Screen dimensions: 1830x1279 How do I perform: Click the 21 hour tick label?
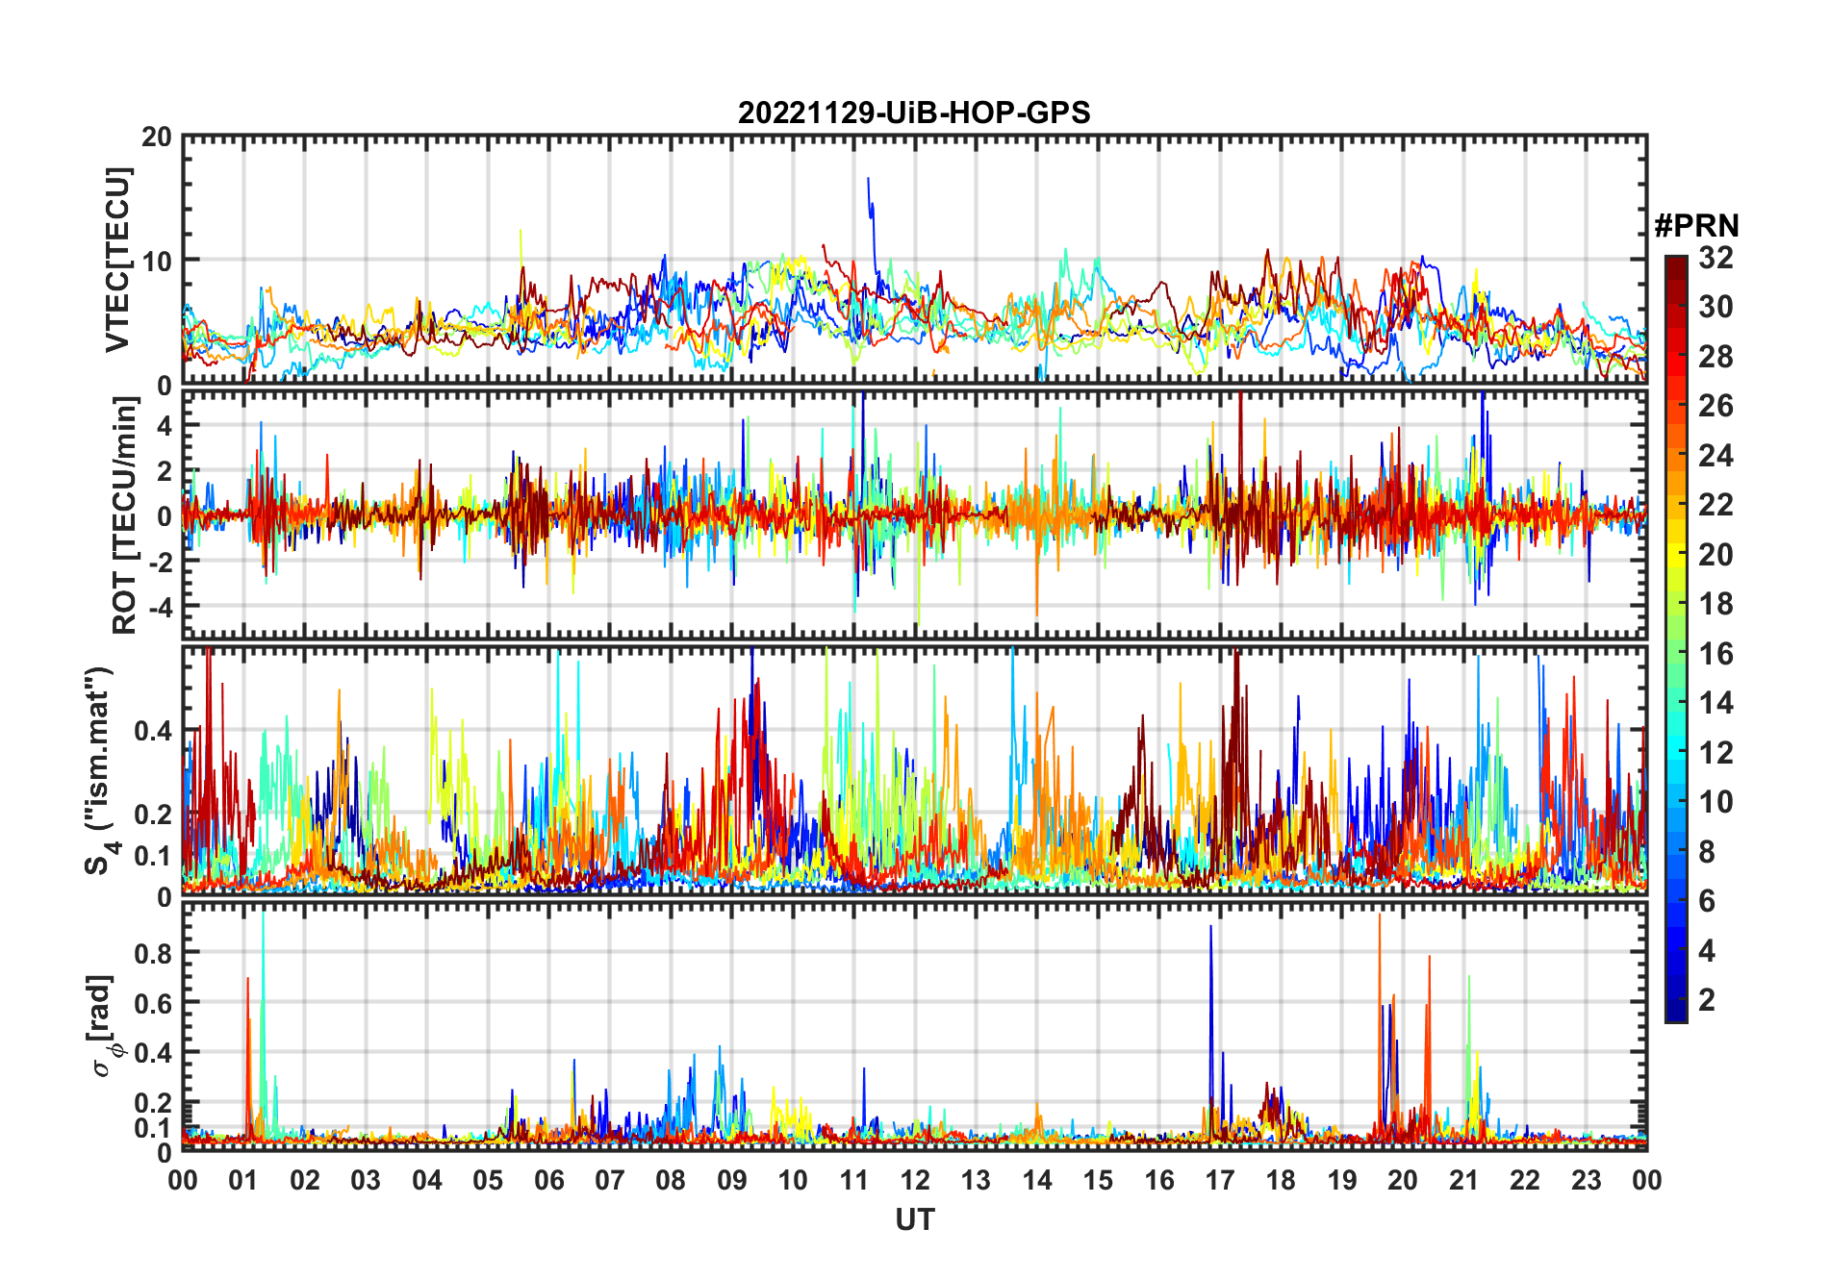click(x=1463, y=1180)
